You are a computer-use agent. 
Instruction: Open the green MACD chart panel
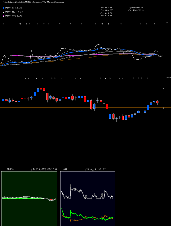pos(29,199)
